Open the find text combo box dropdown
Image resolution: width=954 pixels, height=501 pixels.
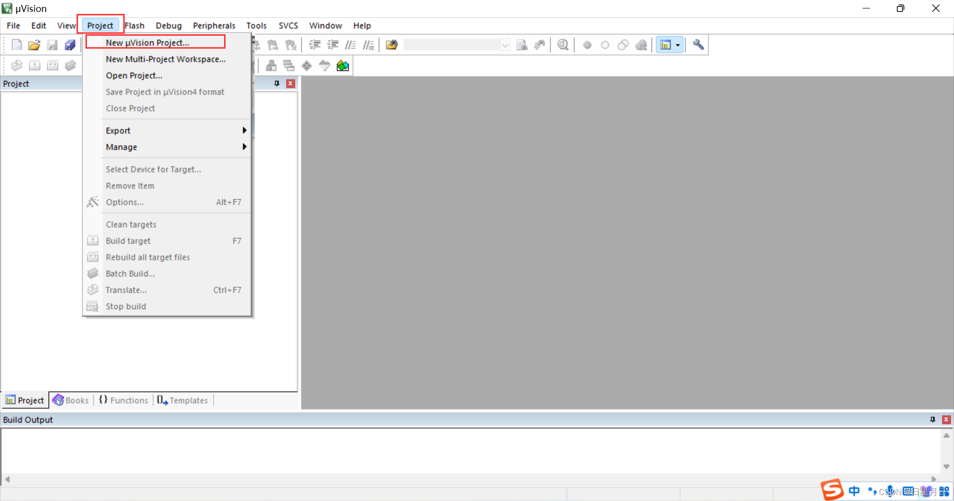click(x=505, y=45)
